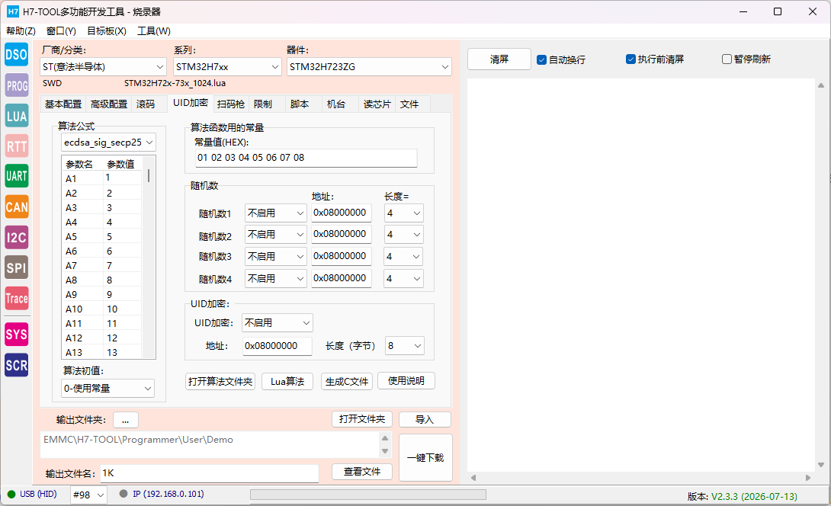Open the RTT sidebar icon

click(x=17, y=146)
